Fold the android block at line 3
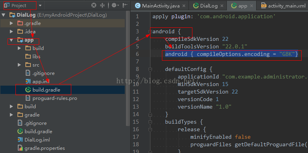The image size is (308, 153). point(150,31)
